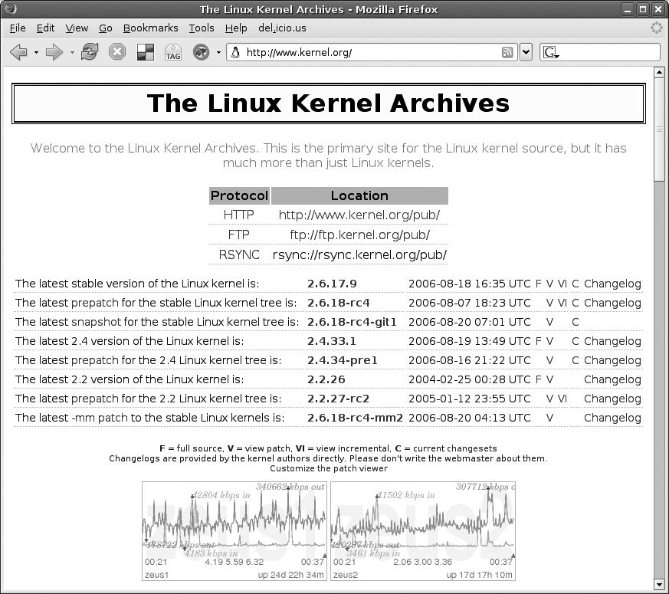Click F full source link for 2.6.17.9
669x594 pixels.
click(538, 284)
